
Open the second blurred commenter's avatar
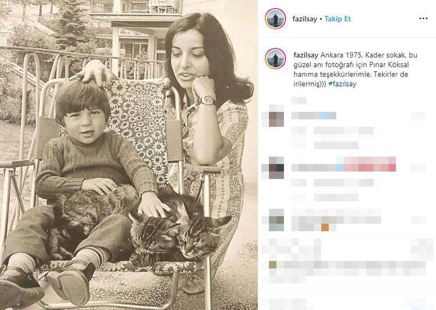click(276, 168)
